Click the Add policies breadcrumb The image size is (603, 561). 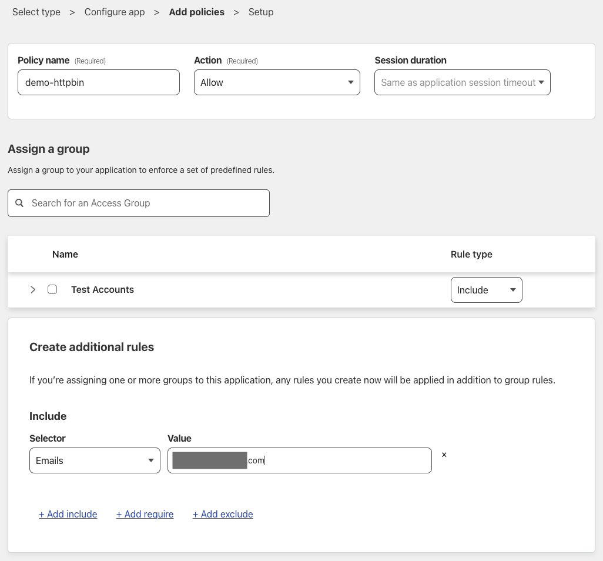[x=196, y=12]
